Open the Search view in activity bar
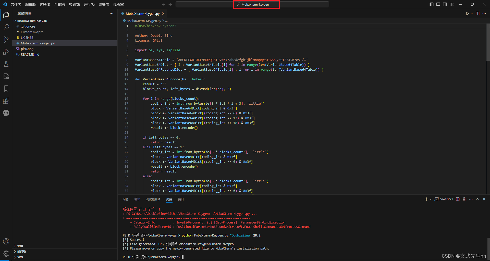Screen dimensions: 490x261 tap(6, 27)
